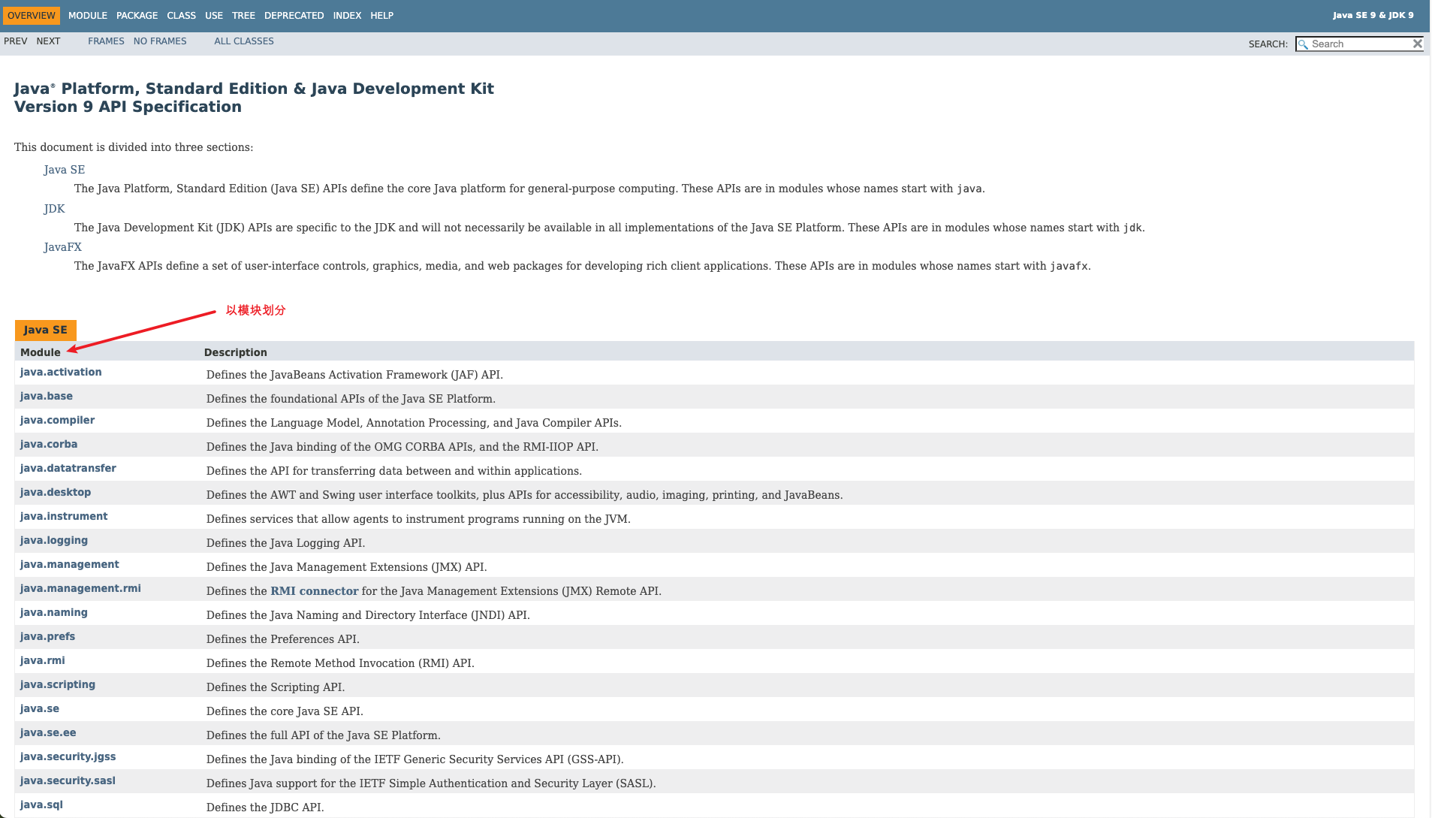
Task: Select the Java SE table tab
Action: click(45, 330)
